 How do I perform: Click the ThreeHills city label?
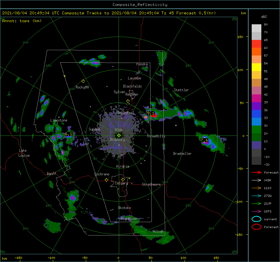coord(156,136)
